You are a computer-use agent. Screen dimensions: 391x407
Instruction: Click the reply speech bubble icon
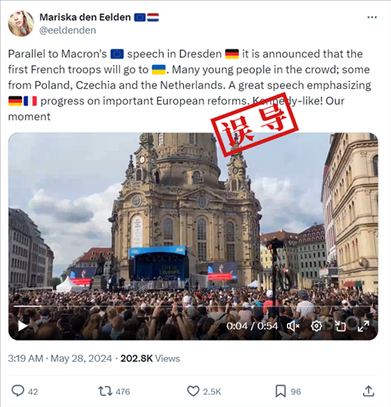pos(18,391)
